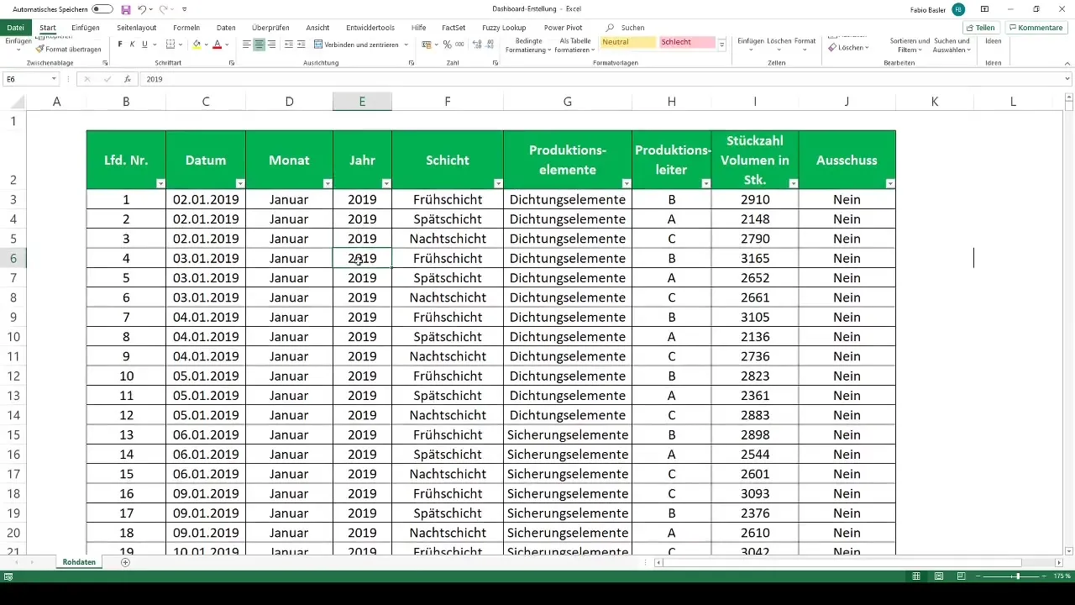Click the Verbinden und zentrieren button
This screenshot has height=605, width=1075.
(x=357, y=45)
